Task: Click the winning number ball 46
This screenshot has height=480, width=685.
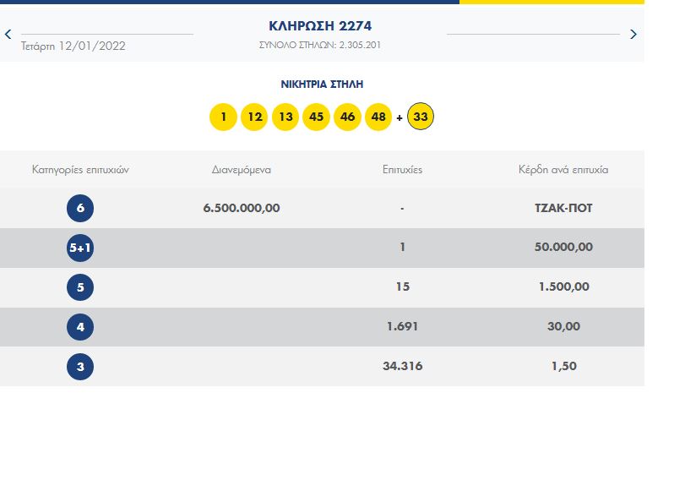Action: click(347, 117)
